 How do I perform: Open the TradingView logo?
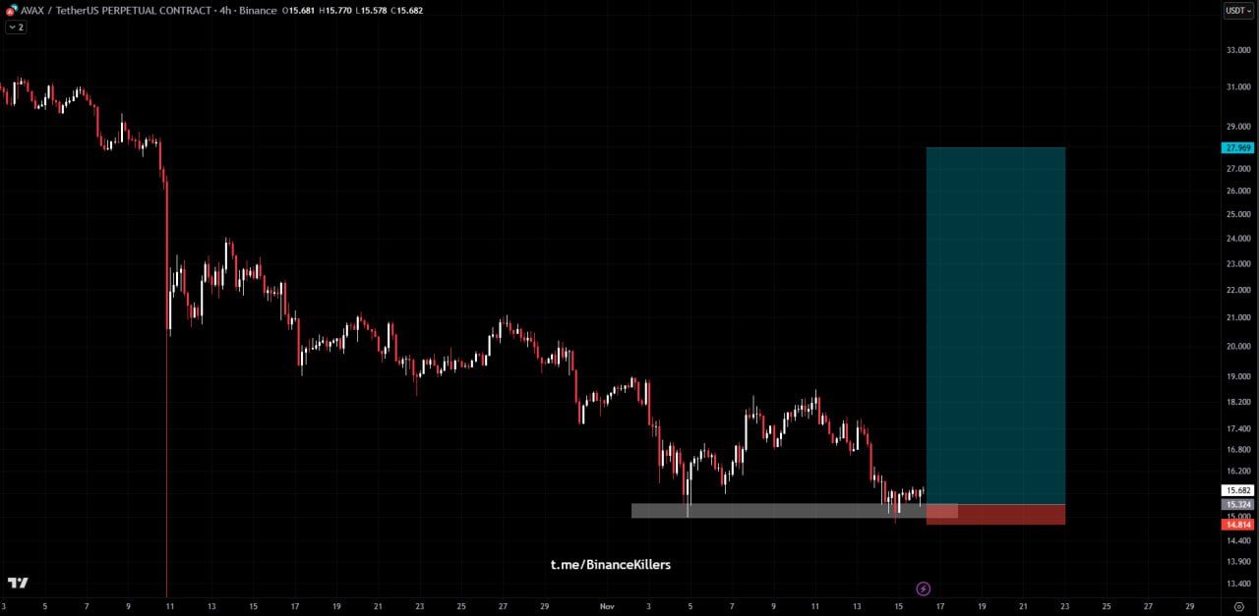click(x=18, y=583)
